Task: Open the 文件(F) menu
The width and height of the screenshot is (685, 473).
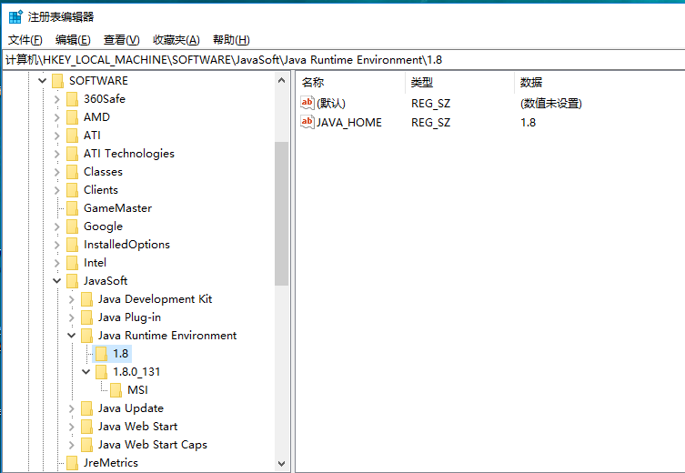Action: [25, 40]
